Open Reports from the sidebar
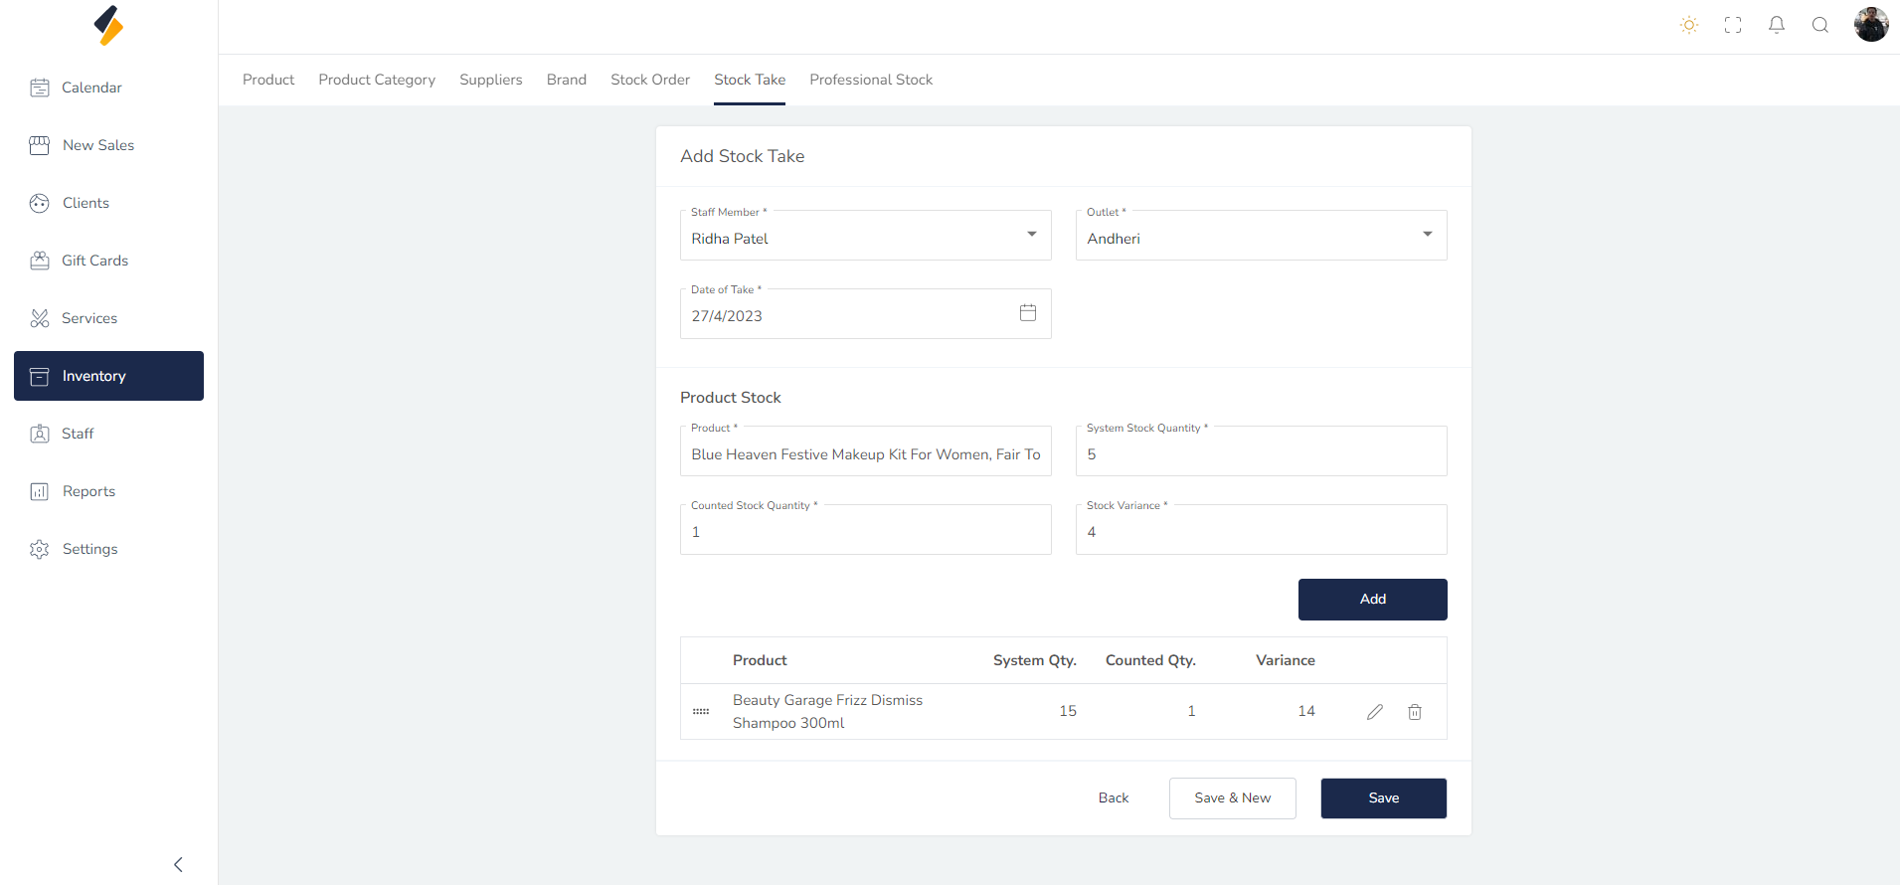1900x885 pixels. tap(88, 491)
